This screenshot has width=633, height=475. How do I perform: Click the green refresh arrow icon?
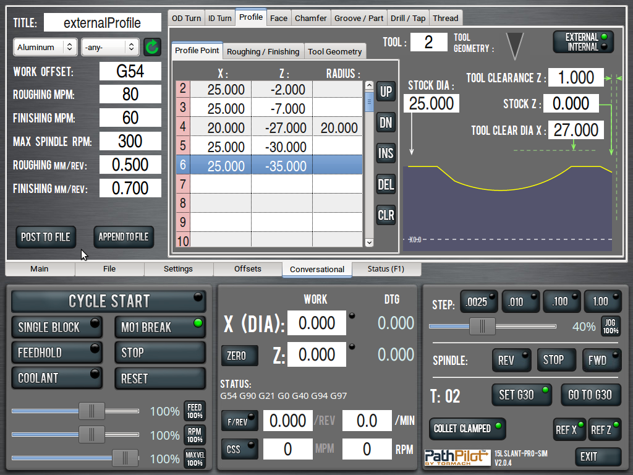point(152,47)
